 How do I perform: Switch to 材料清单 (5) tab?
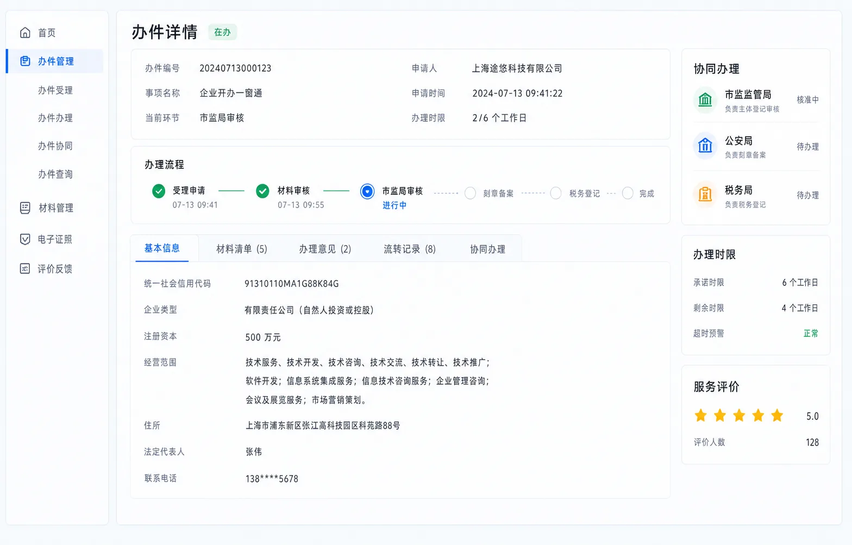(242, 249)
